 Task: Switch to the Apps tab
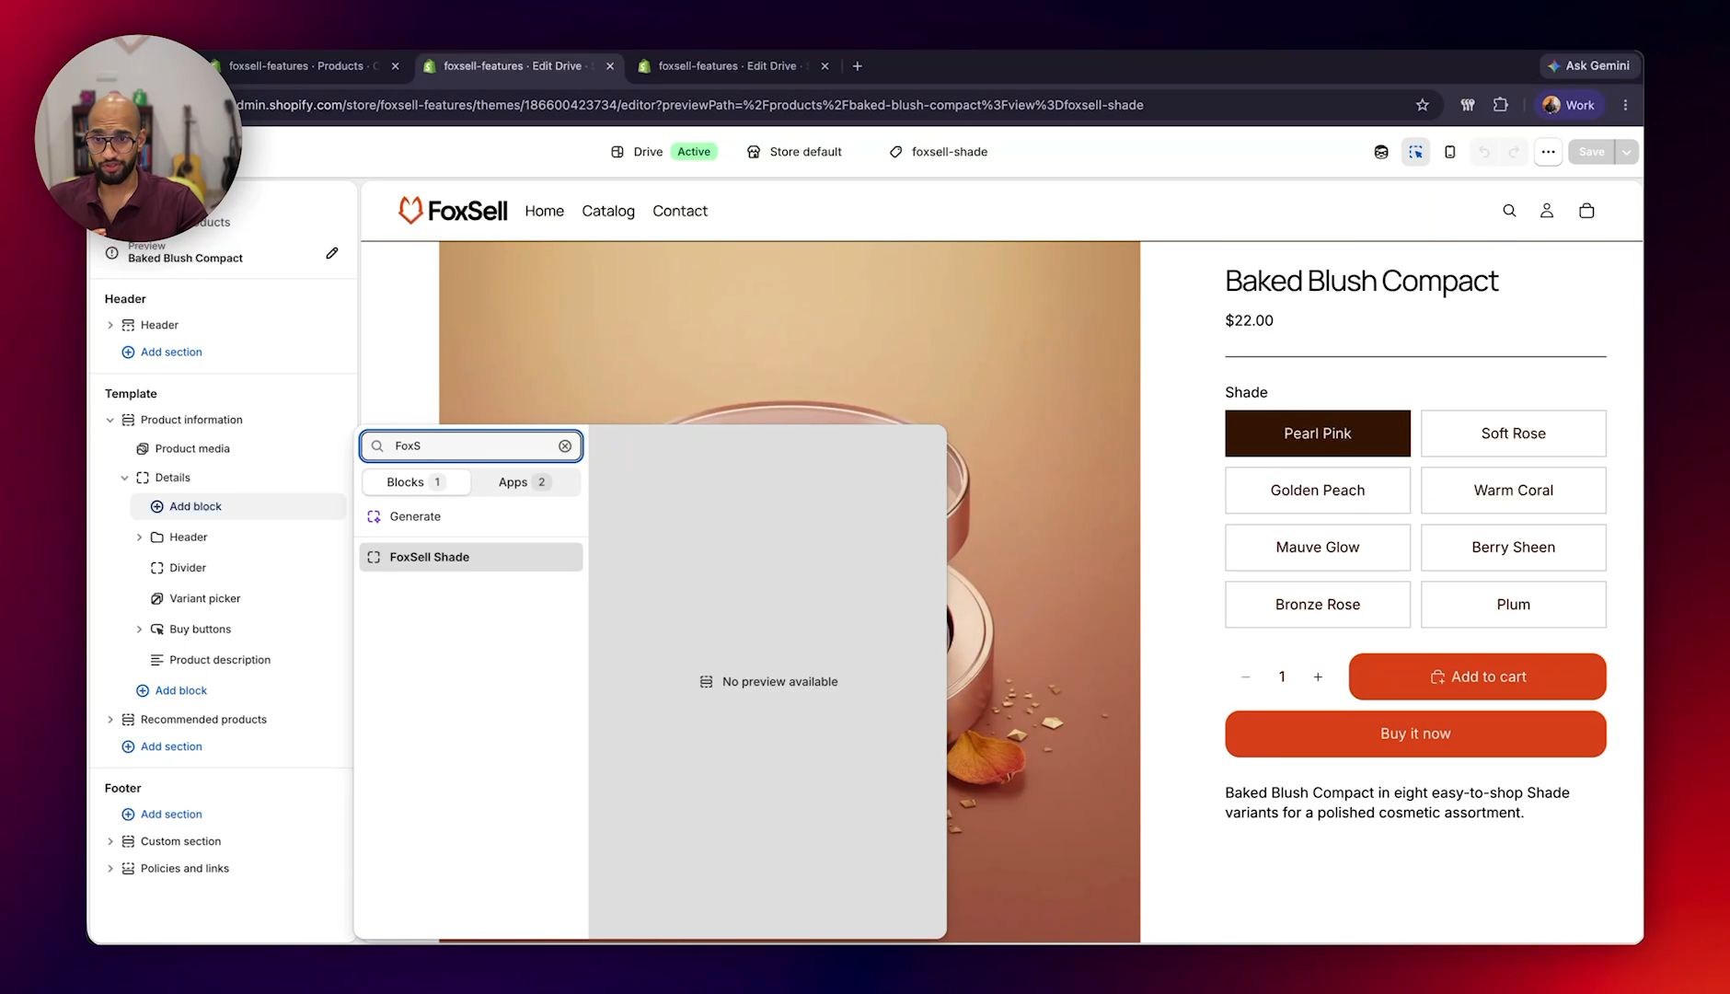tap(525, 482)
